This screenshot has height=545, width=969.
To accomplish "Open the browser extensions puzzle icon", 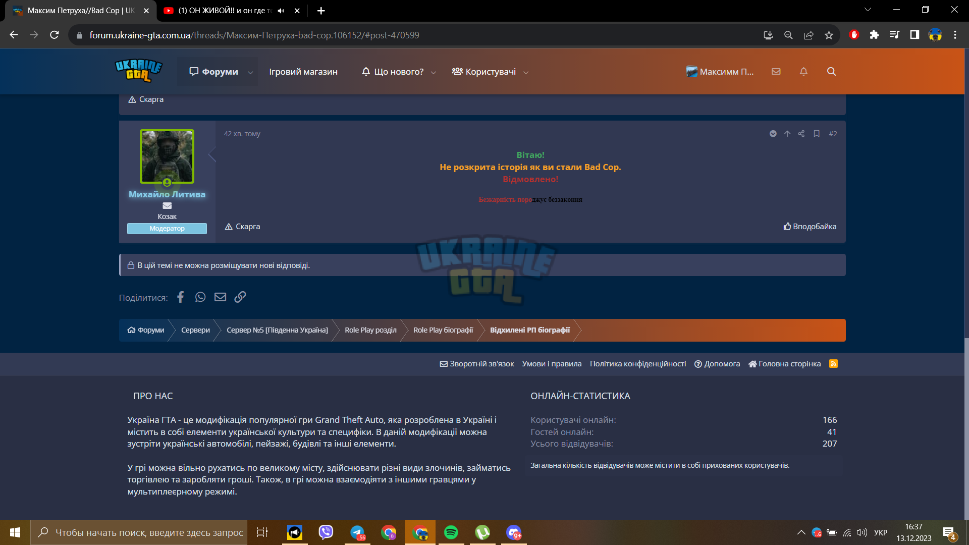I will 874,35.
